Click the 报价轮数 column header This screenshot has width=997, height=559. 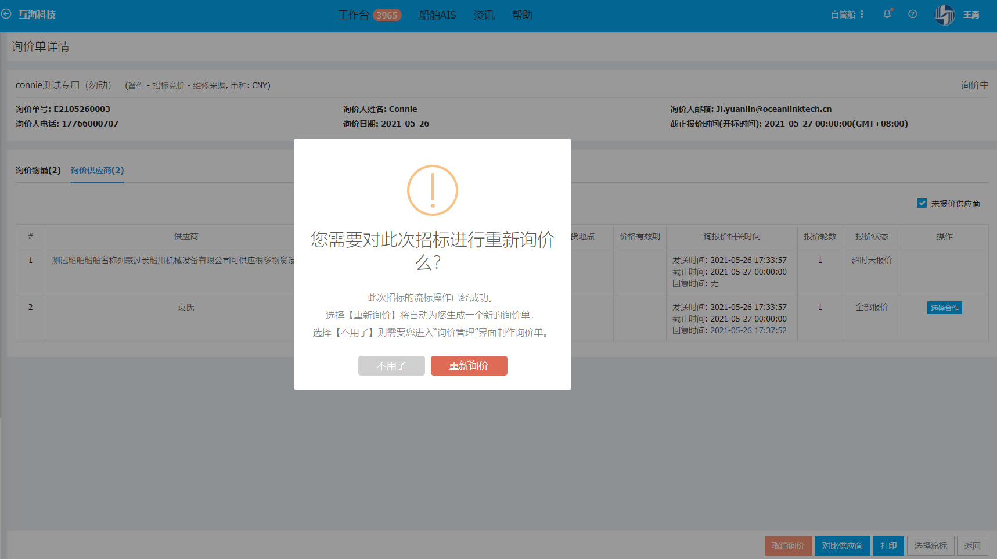pos(820,236)
